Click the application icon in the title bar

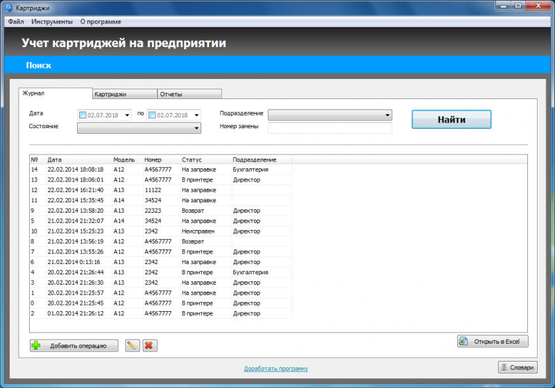point(8,8)
